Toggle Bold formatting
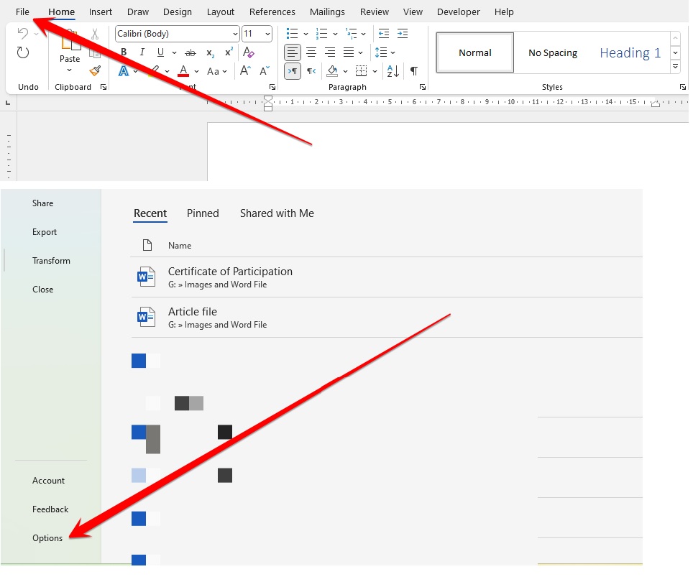693x582 pixels. [x=124, y=52]
